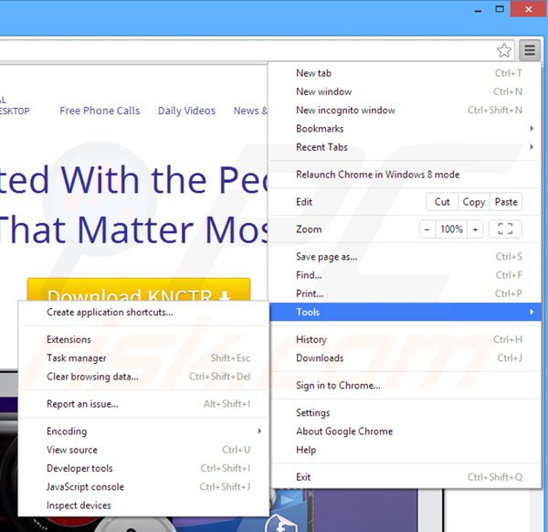
Task: Click the Copy button in Edit row
Action: 473,202
